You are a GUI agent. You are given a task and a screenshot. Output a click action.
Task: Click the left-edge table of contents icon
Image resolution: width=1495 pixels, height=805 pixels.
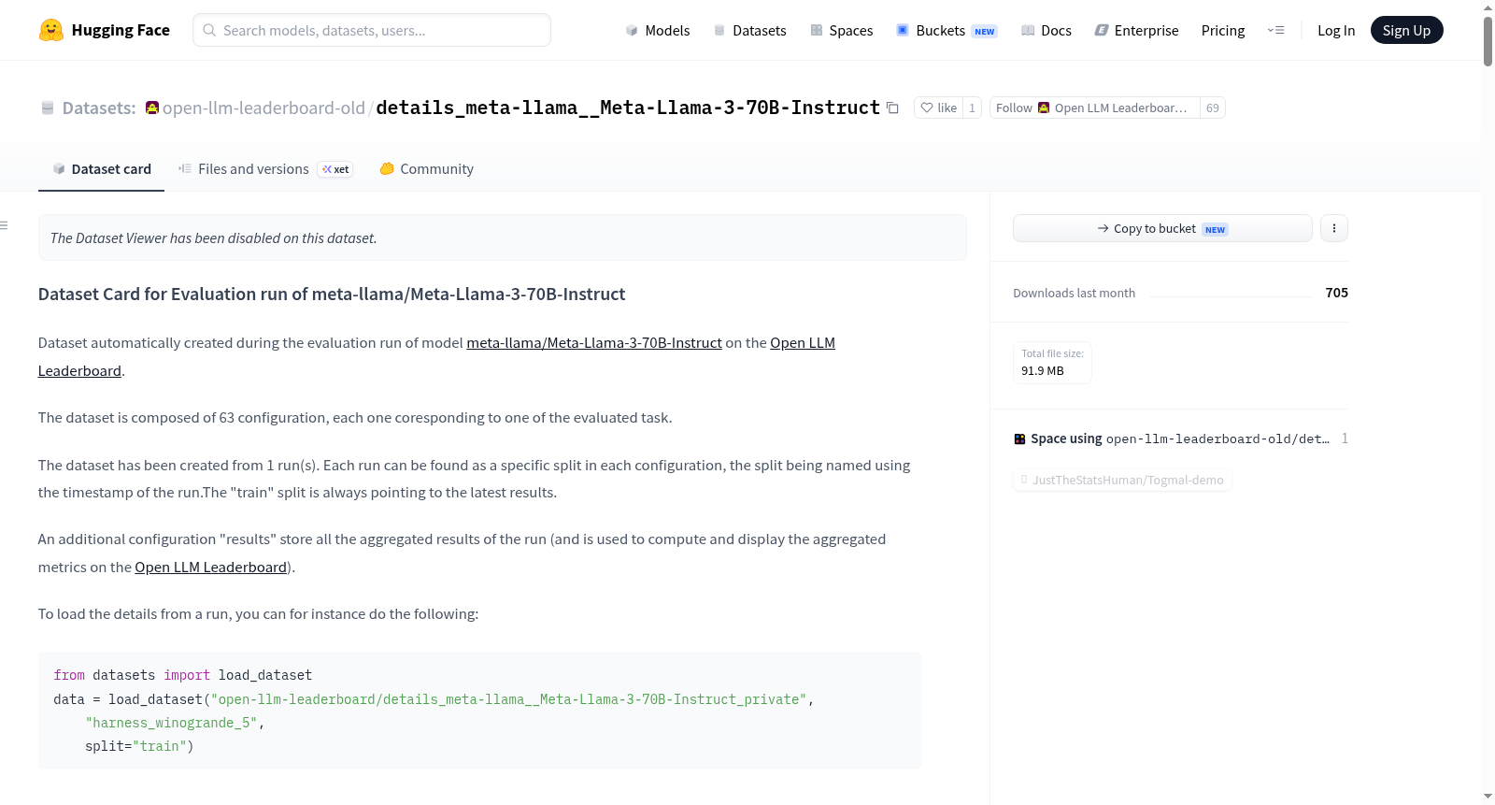(x=5, y=225)
